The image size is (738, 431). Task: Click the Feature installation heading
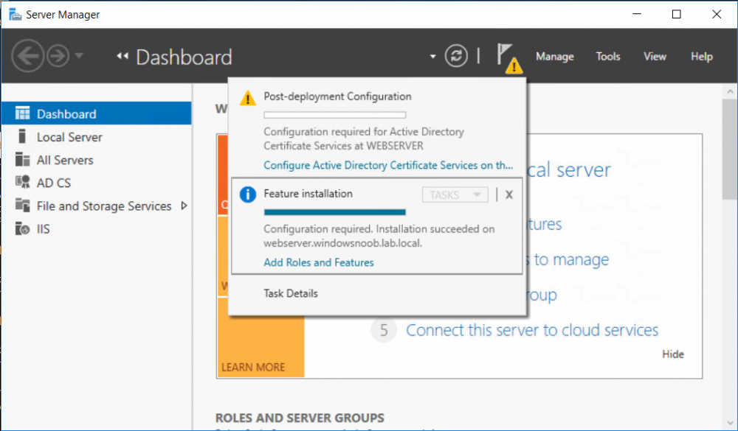click(x=308, y=194)
